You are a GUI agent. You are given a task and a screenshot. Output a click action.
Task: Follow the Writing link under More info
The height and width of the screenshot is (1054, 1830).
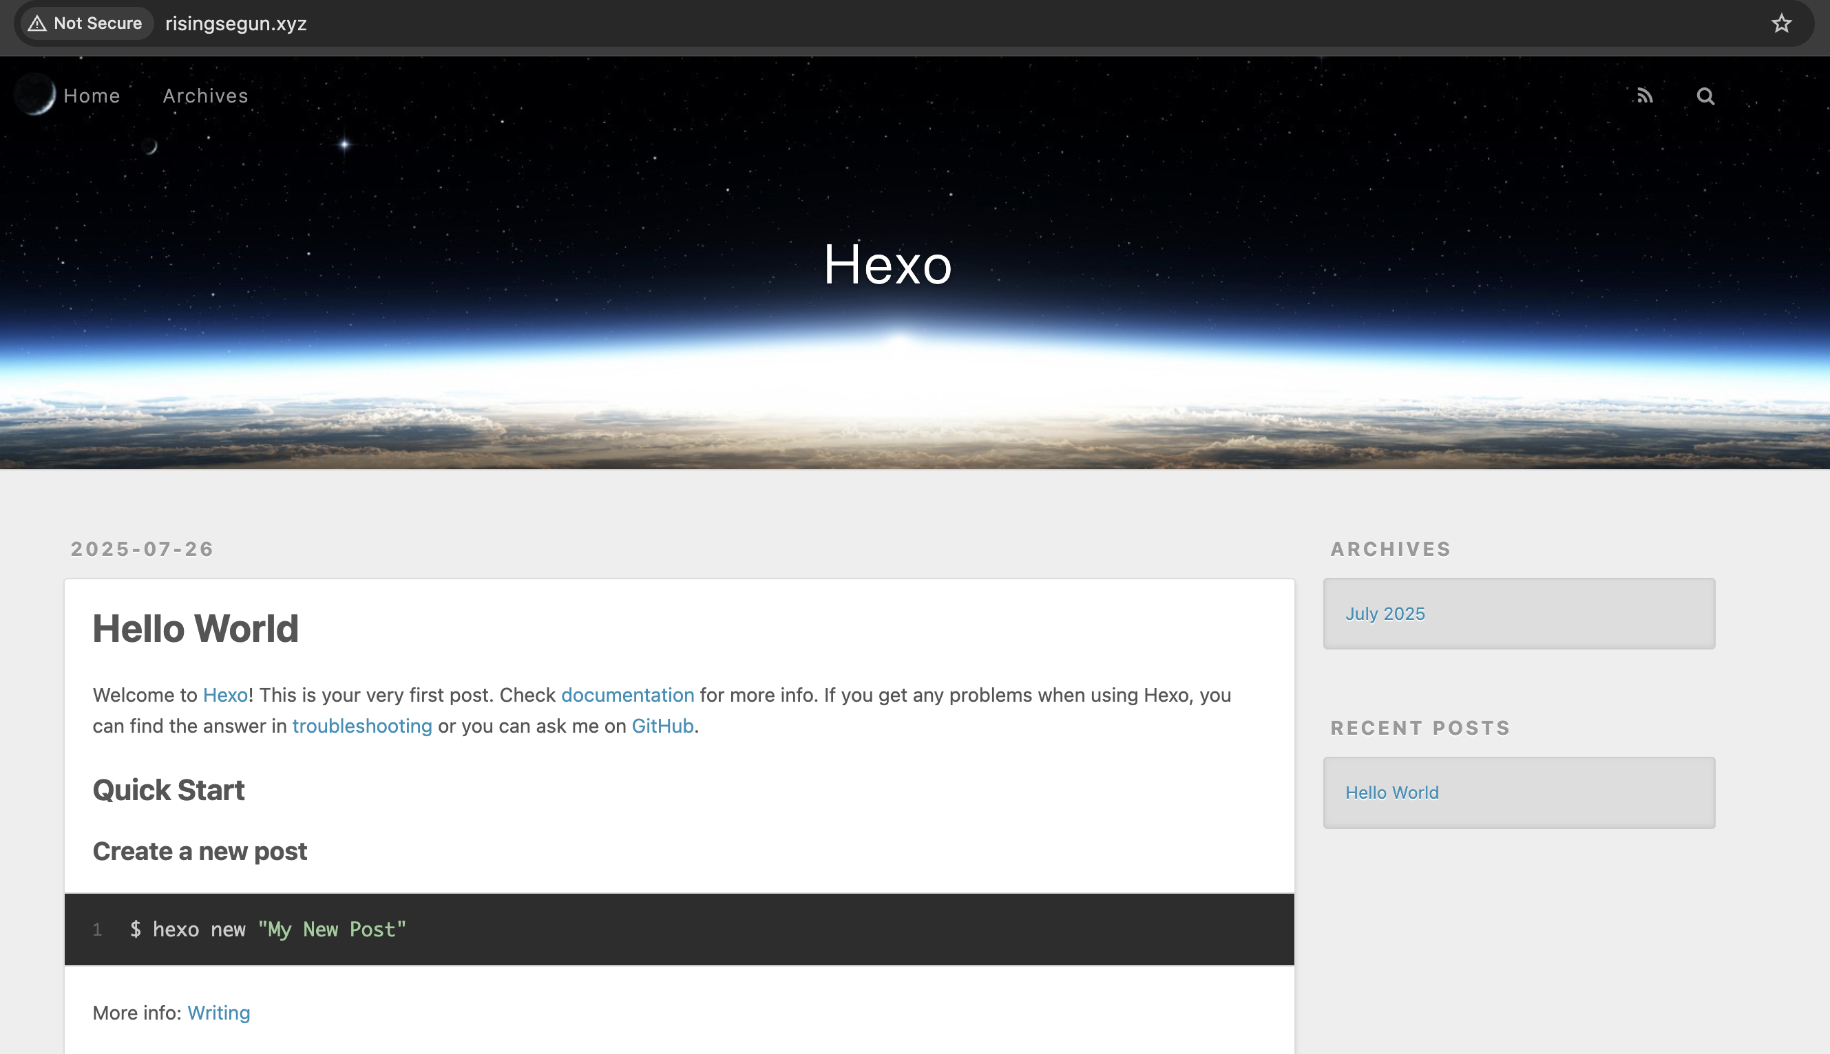[218, 1013]
